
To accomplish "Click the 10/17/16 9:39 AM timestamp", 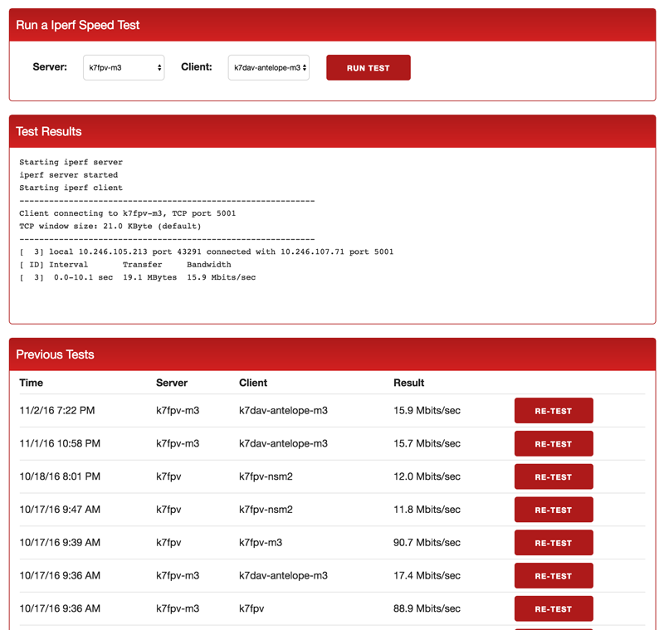I will (x=60, y=542).
